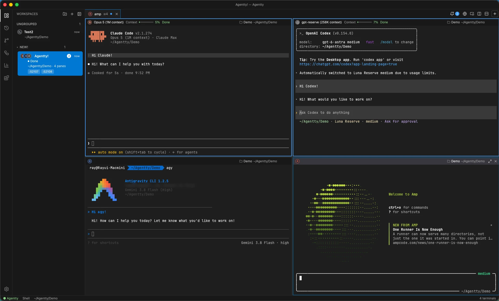Click the stacked agent avatars on Agentty! card
Viewport: 499px width, 301px height.
coord(26,56)
